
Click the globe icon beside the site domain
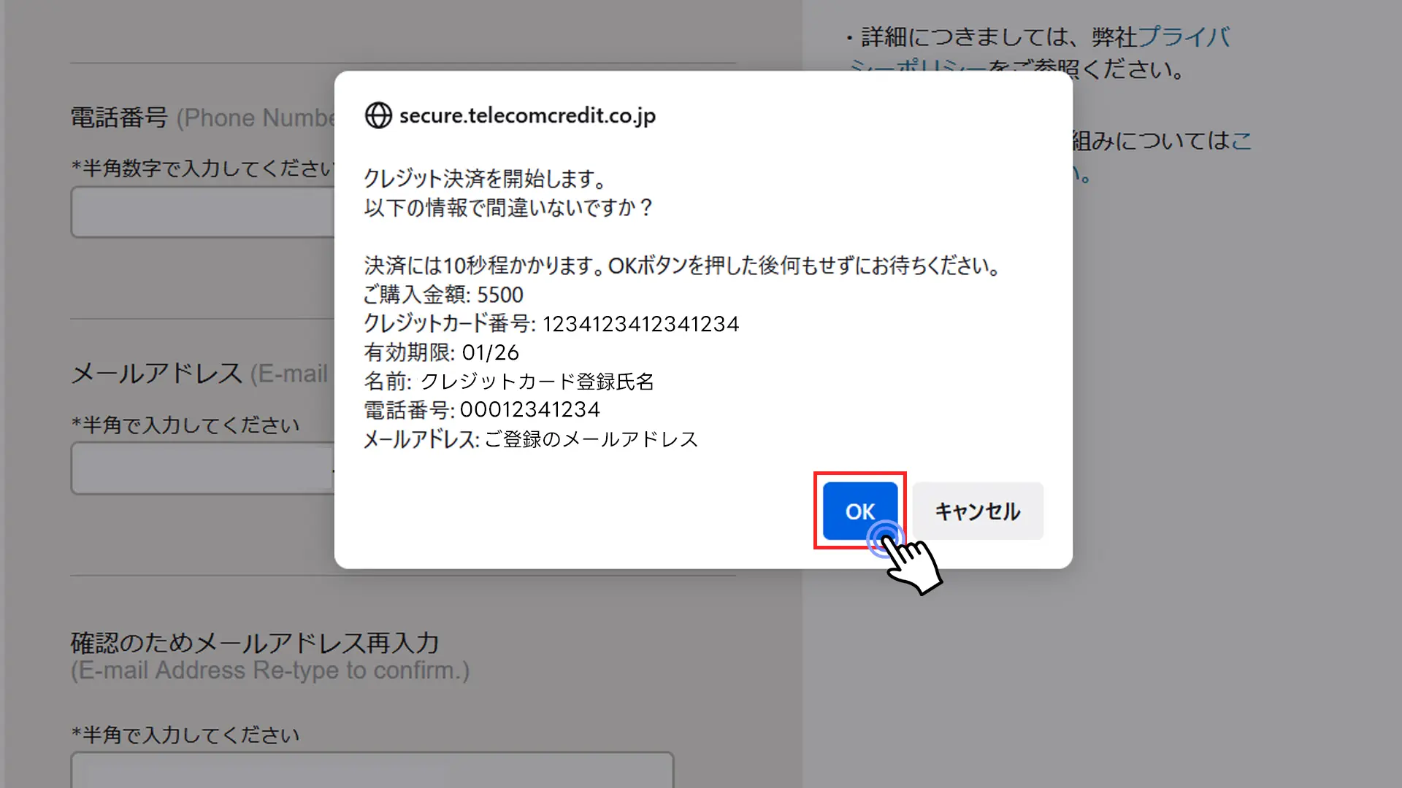tap(378, 115)
